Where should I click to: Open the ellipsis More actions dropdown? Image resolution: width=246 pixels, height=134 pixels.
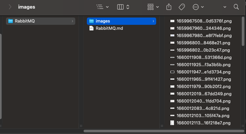pyautogui.click(x=198, y=7)
